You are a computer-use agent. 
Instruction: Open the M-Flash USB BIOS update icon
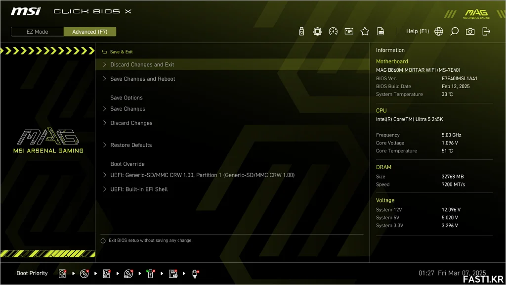pos(301,31)
